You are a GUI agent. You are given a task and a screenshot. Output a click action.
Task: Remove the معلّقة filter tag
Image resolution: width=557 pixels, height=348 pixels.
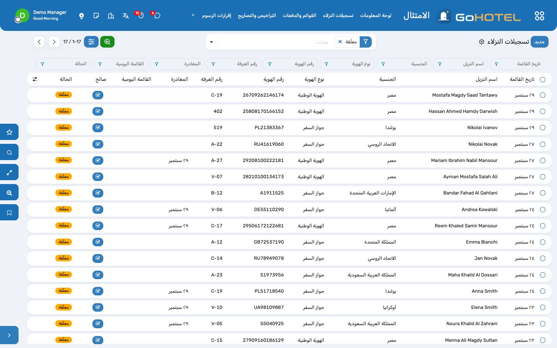(340, 42)
